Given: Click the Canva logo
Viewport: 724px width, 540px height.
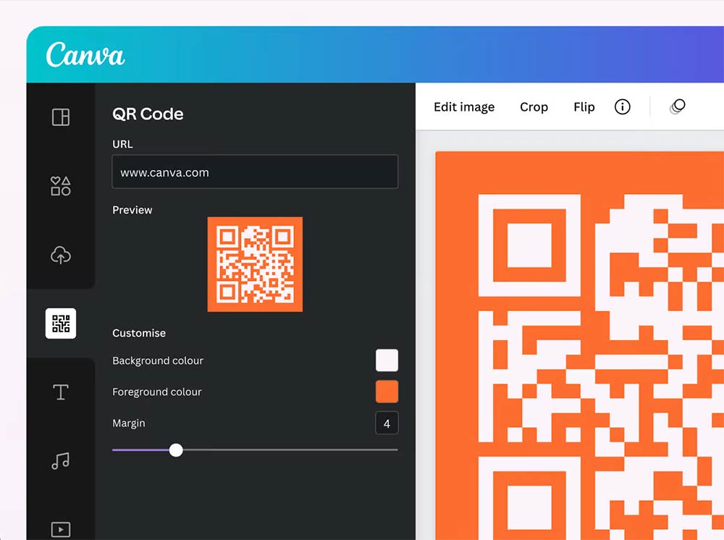Looking at the screenshot, I should click(85, 55).
